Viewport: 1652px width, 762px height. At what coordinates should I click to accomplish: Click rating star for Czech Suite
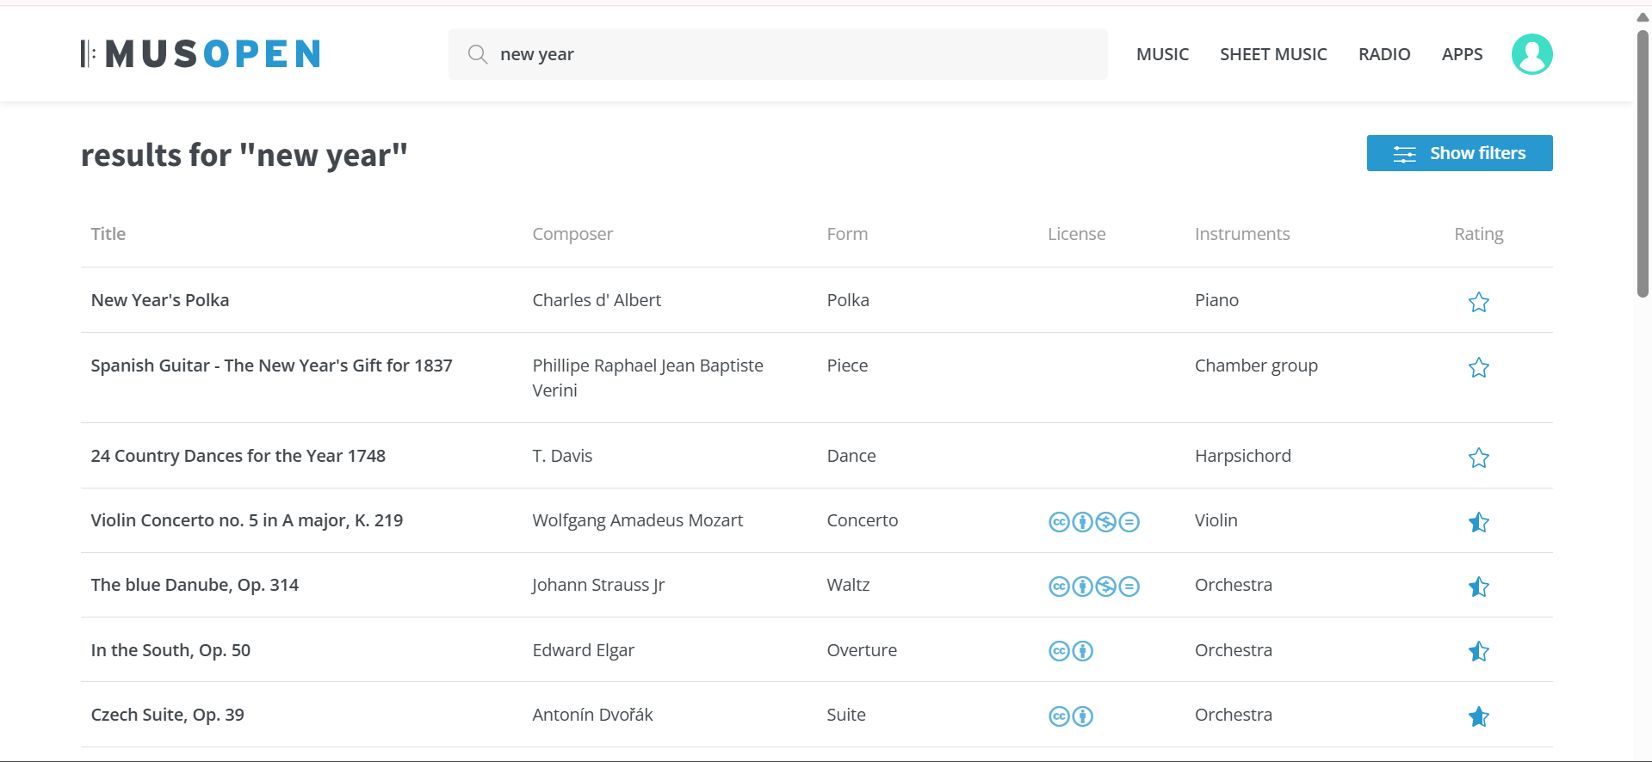(1478, 716)
